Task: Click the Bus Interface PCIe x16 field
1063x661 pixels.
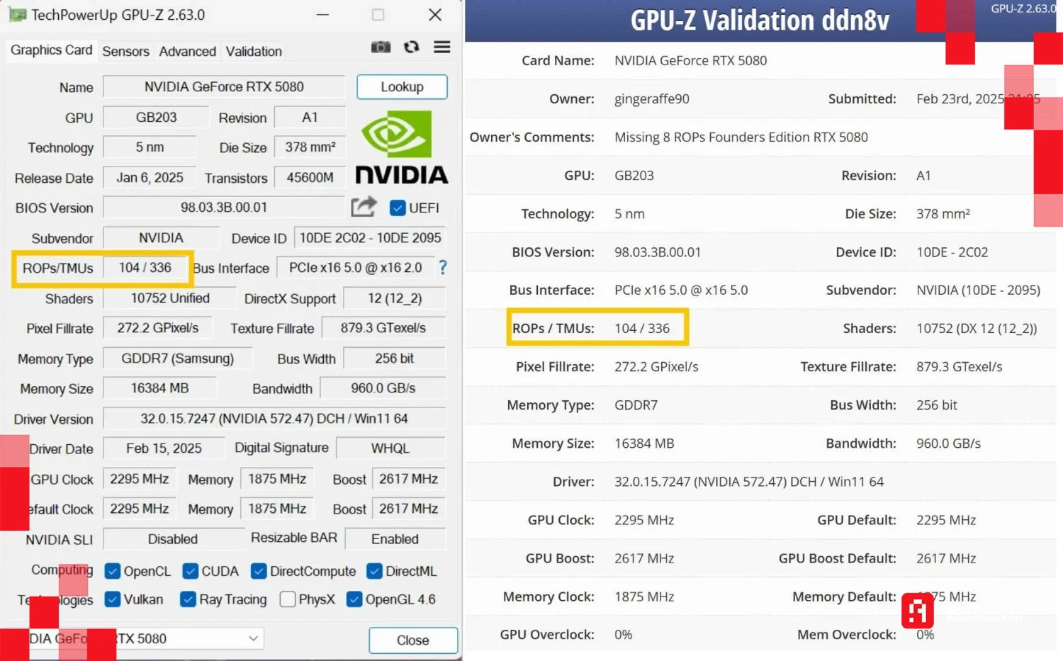Action: (355, 268)
